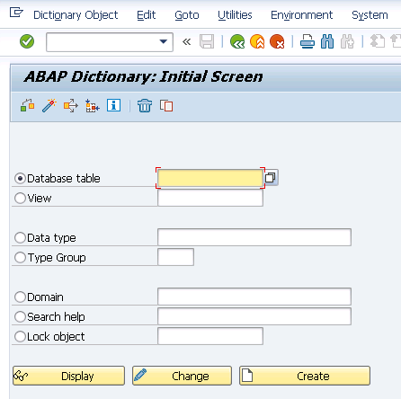The image size is (401, 399).
Task: Open the Goto menu
Action: tap(187, 15)
